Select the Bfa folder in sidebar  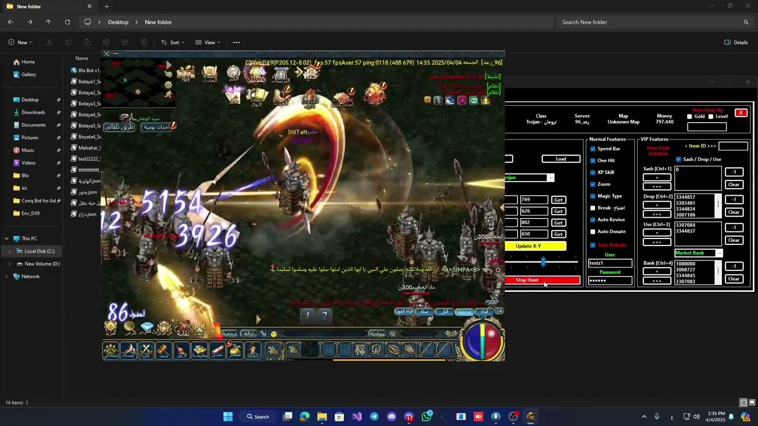click(25, 175)
